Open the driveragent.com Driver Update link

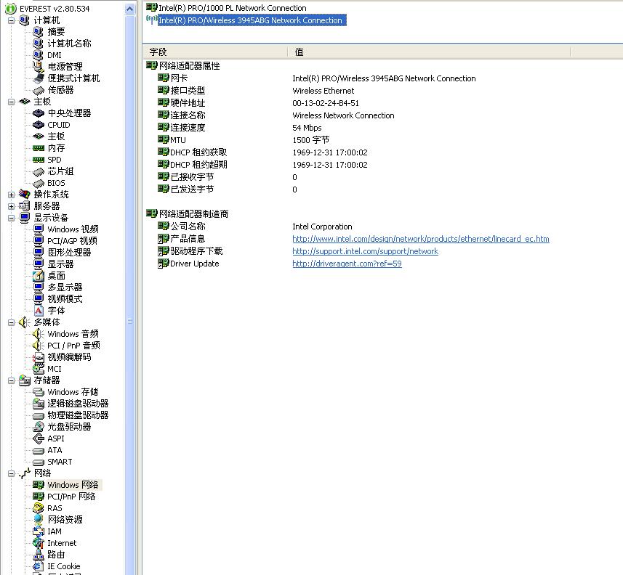(x=347, y=264)
